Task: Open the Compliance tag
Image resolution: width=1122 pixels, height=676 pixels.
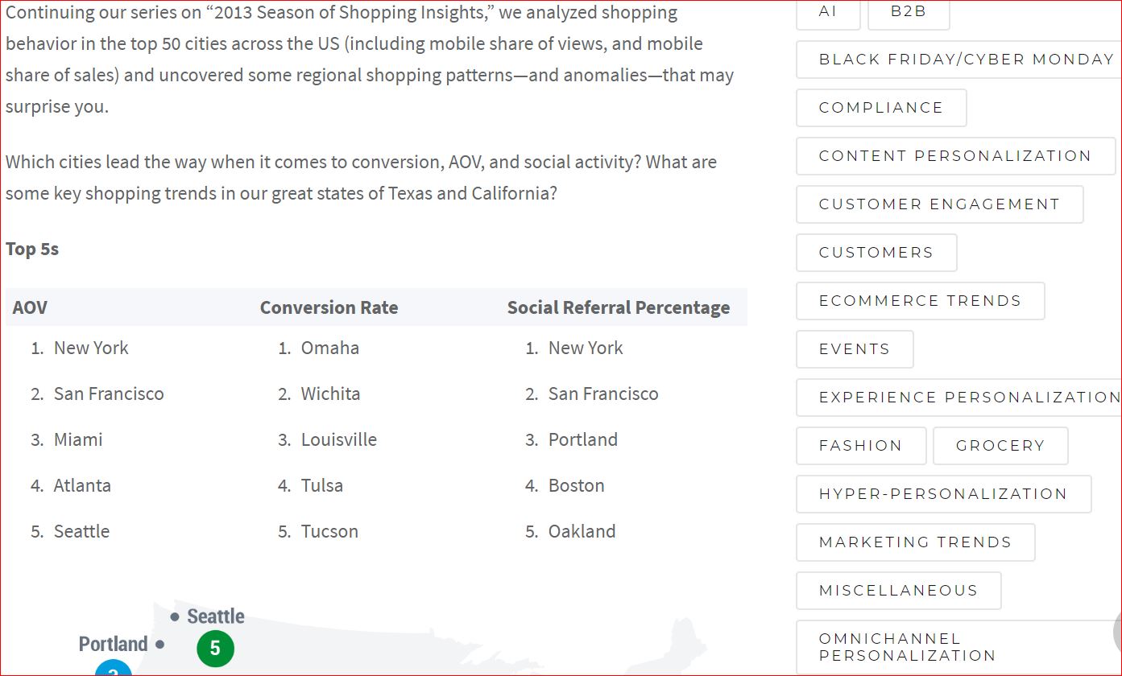Action: point(881,108)
